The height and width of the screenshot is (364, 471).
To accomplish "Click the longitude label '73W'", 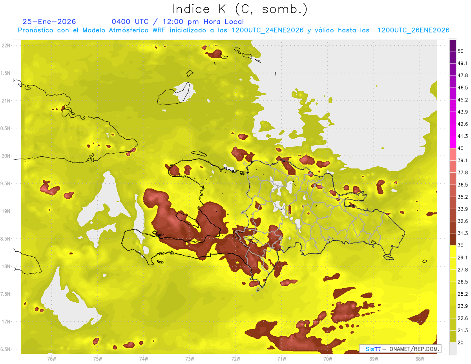I will [190, 358].
